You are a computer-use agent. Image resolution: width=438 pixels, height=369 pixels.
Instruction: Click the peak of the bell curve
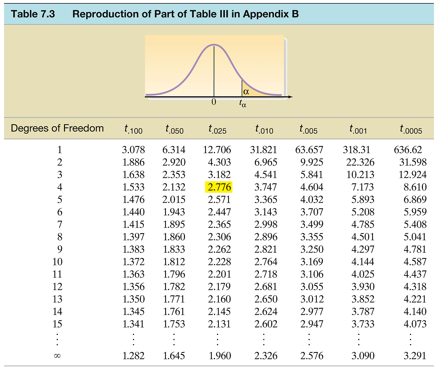click(214, 45)
